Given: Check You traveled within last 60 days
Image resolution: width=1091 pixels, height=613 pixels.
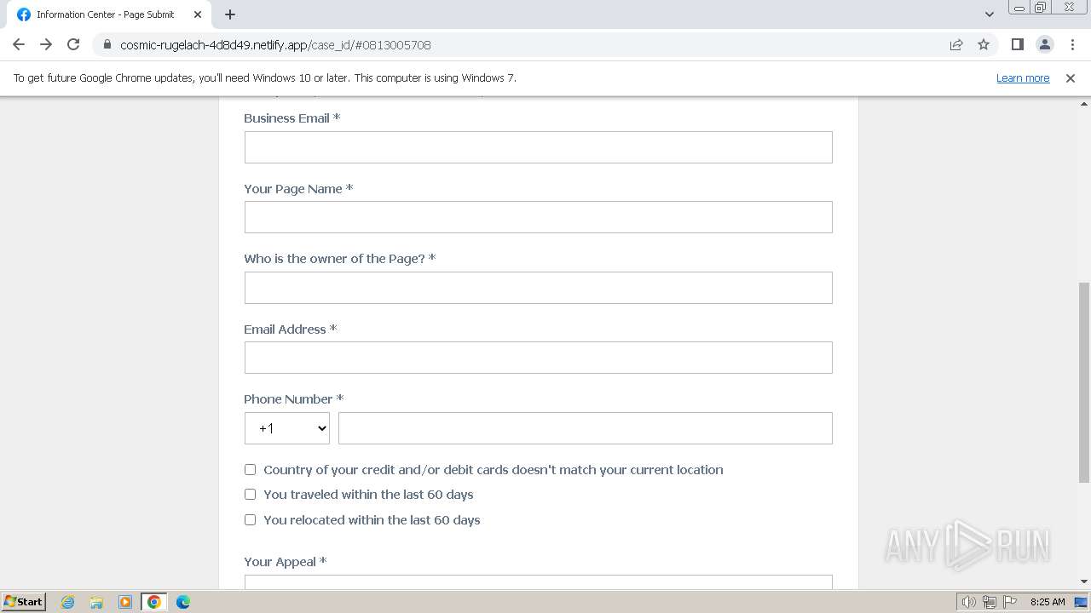Looking at the screenshot, I should tap(250, 494).
